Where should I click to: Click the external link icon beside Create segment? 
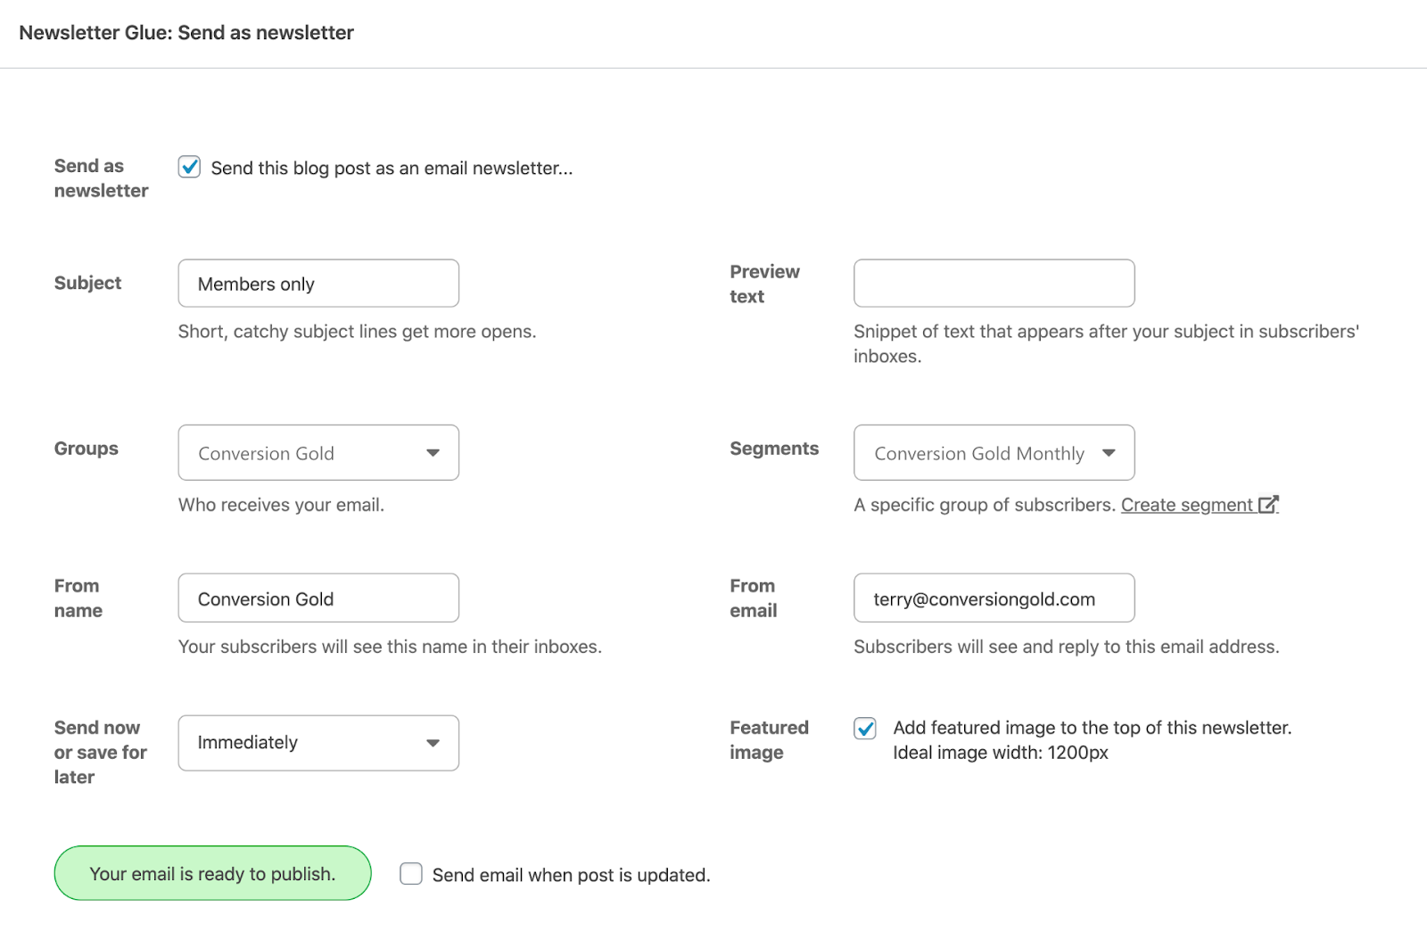(x=1268, y=505)
